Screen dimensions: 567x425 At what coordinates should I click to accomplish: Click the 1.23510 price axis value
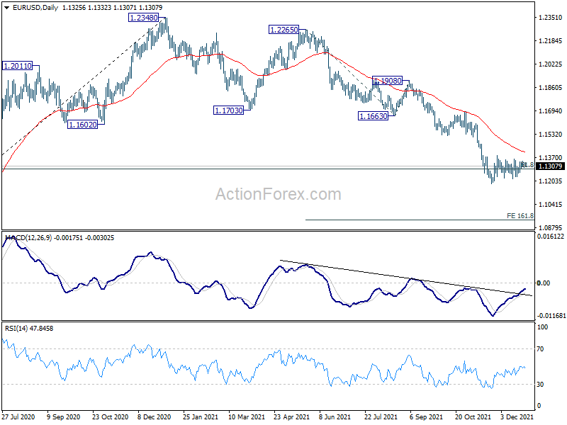[551, 17]
